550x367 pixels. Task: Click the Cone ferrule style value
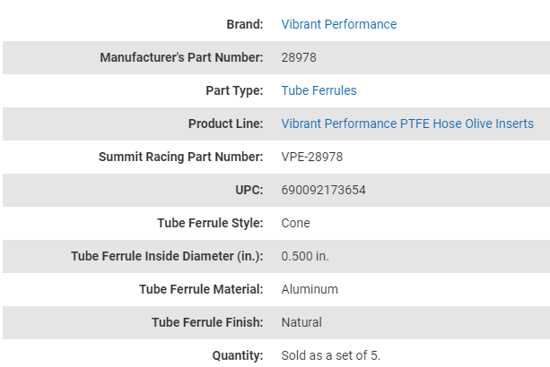(296, 223)
